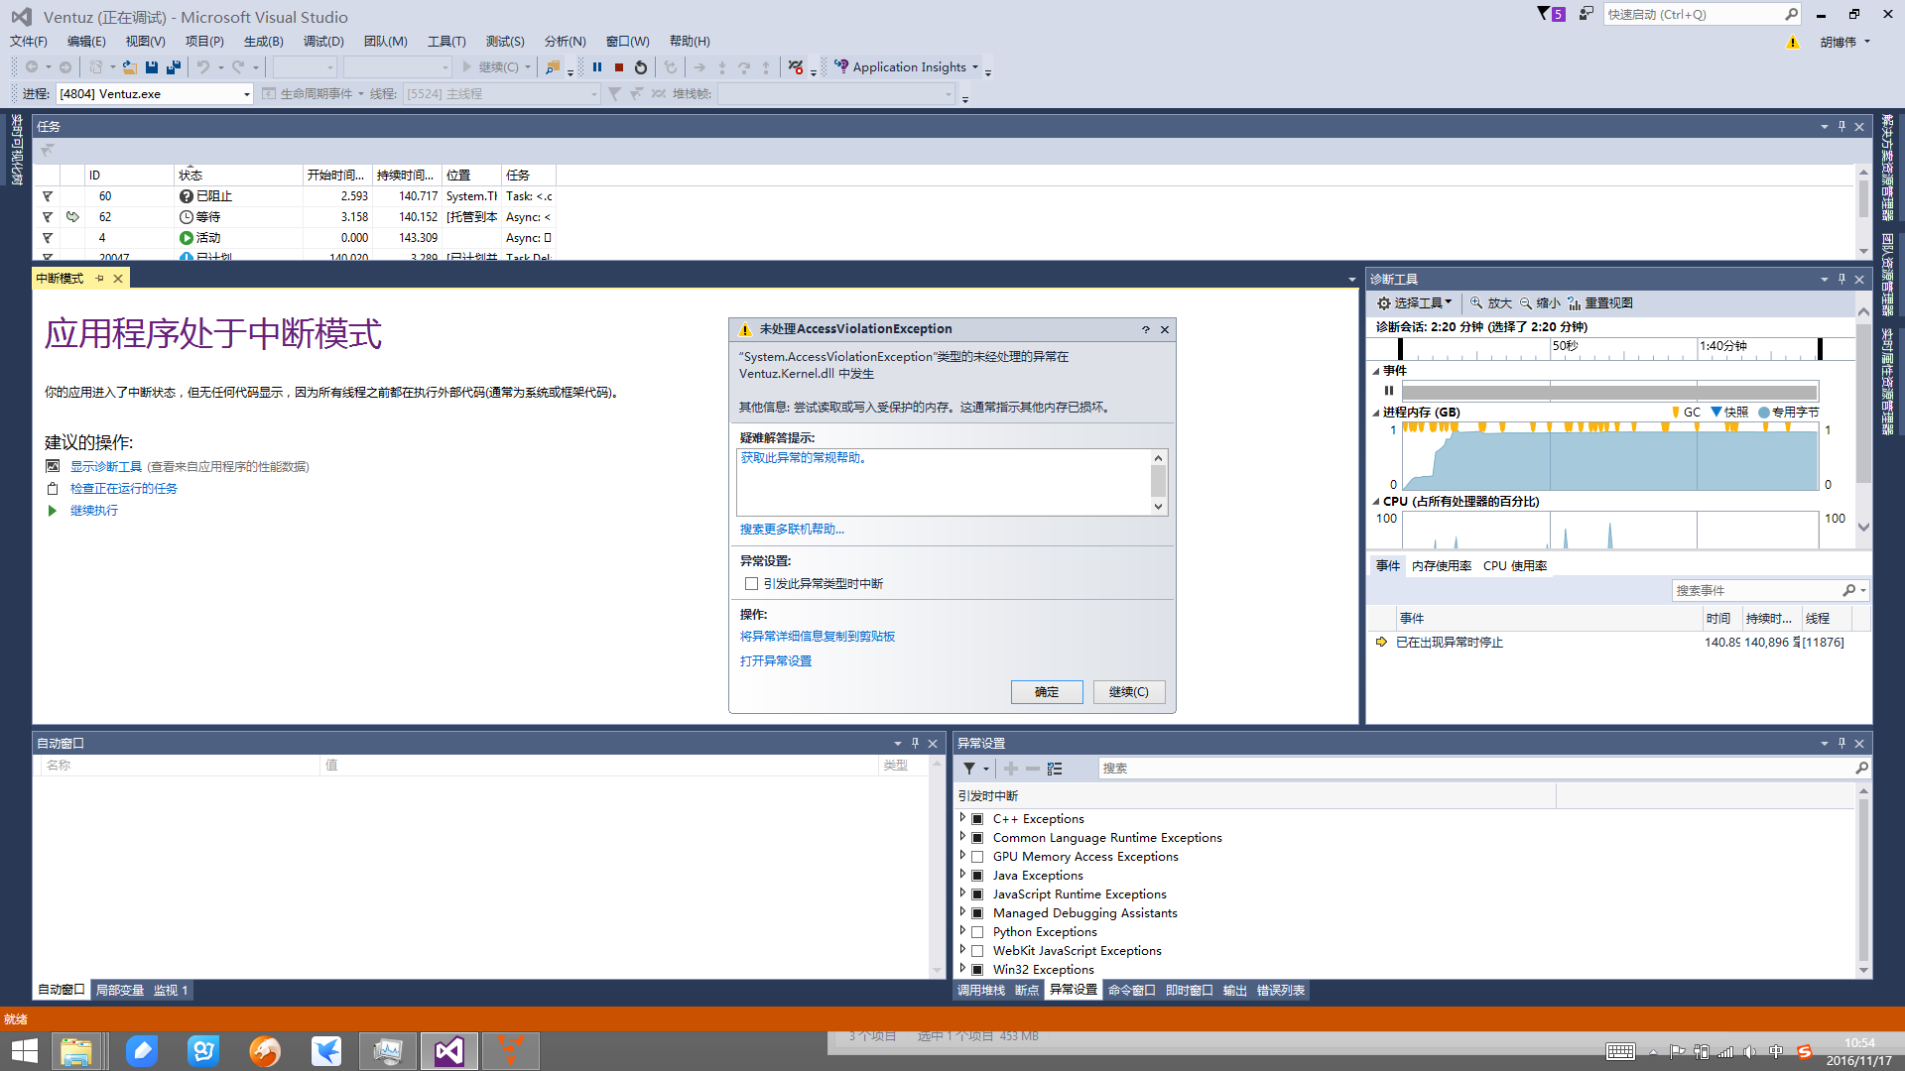This screenshot has width=1905, height=1071.
Task: Click the 将异常详细信息复制到剪贴板 link
Action: coord(817,637)
